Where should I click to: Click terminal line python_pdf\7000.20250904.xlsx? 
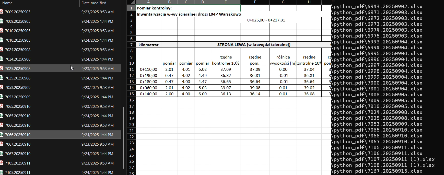tap(377, 83)
